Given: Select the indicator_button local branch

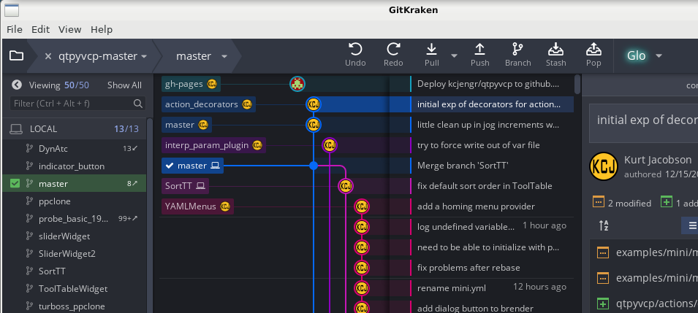Looking at the screenshot, I should 75,166.
